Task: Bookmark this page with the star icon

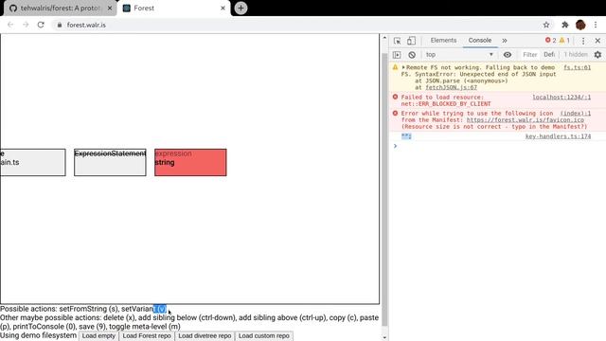Action: tap(546, 25)
